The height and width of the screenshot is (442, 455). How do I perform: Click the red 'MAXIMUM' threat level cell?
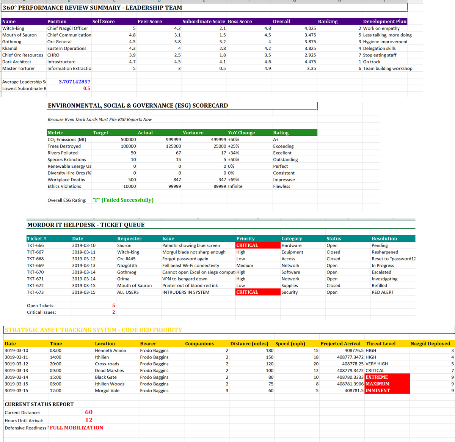[x=387, y=384]
